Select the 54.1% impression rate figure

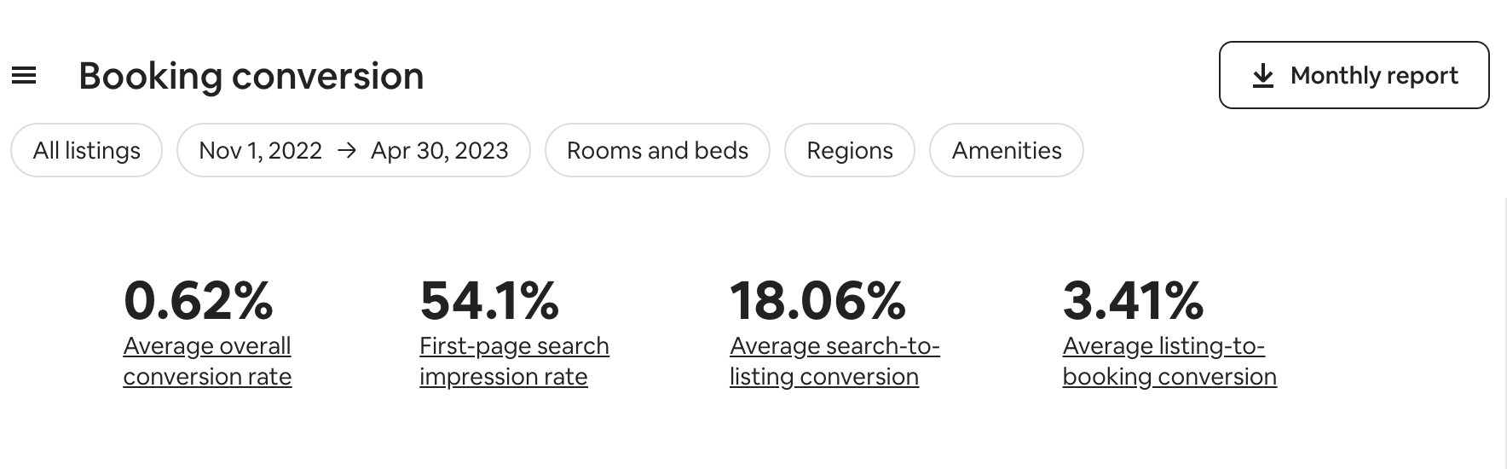pos(489,301)
